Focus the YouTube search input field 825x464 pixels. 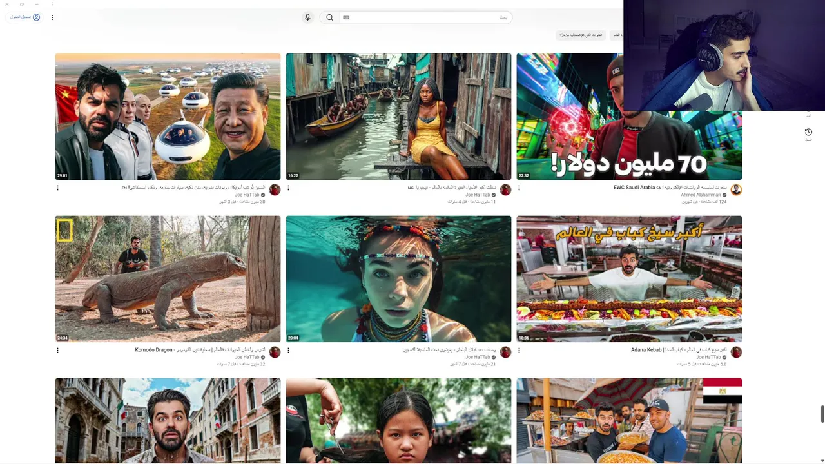pyautogui.click(x=425, y=17)
